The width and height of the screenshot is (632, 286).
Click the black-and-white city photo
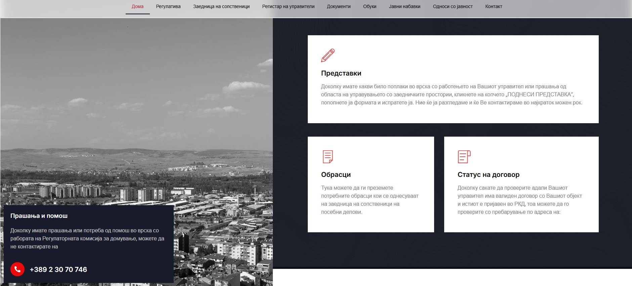tap(136, 111)
